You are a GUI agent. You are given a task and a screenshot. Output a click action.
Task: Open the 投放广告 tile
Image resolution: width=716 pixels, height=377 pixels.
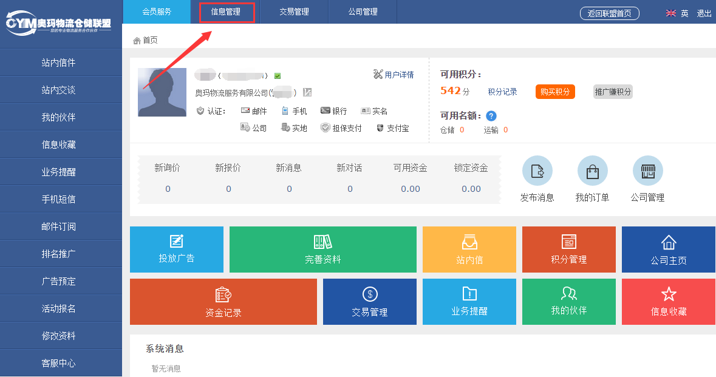pyautogui.click(x=177, y=250)
